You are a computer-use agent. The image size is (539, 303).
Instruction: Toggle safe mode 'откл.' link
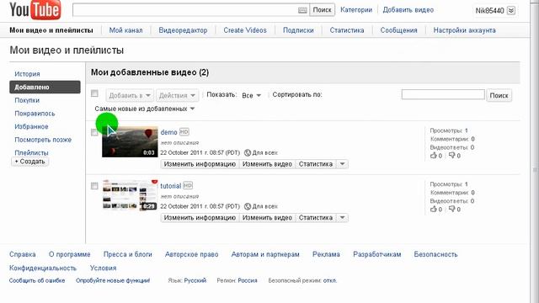pos(329,280)
